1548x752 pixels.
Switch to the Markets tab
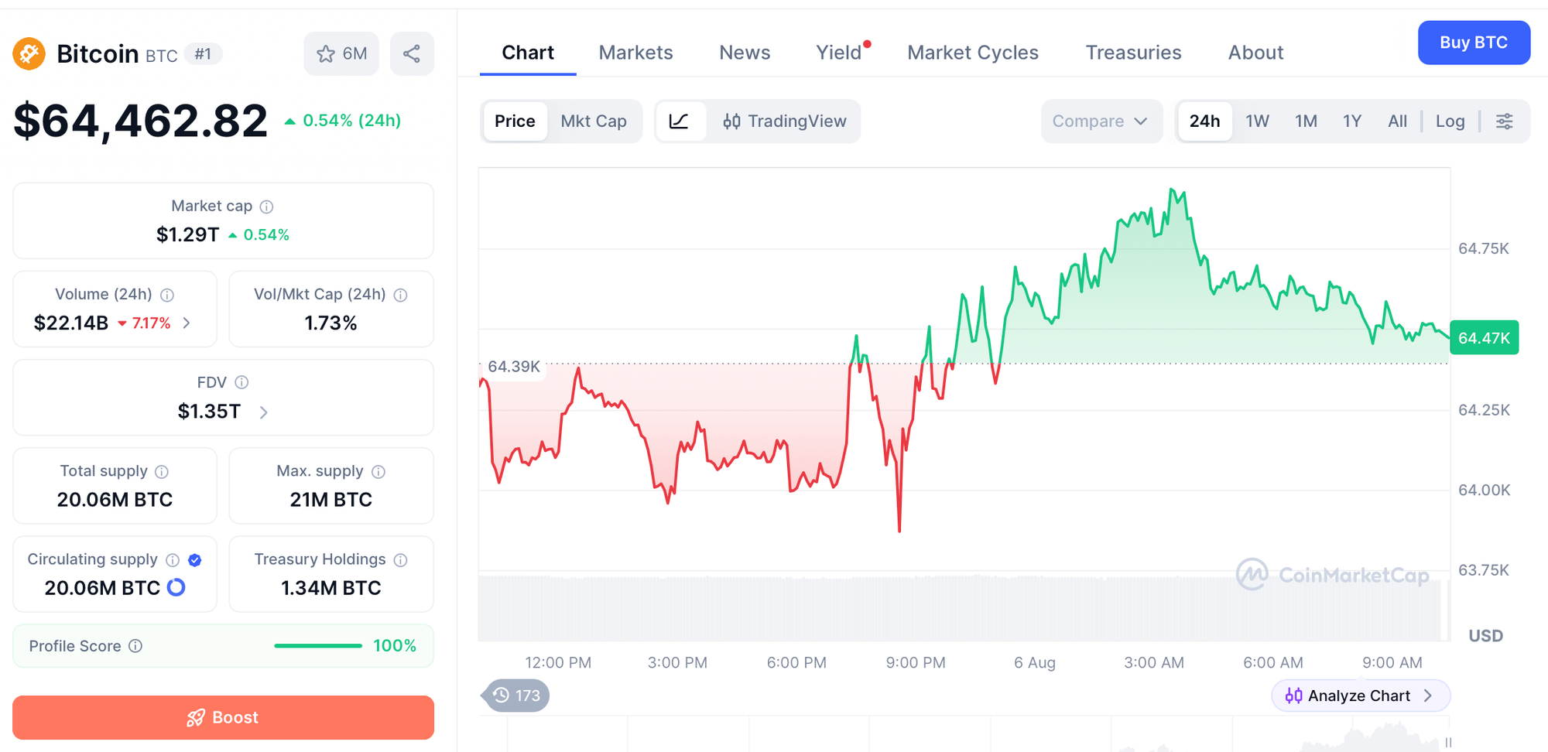635,53
